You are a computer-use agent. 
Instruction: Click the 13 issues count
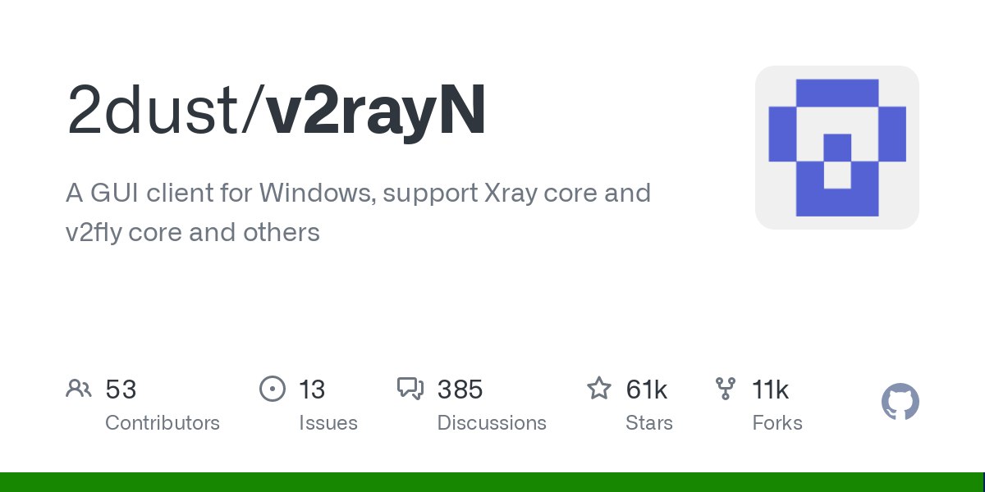tap(312, 389)
